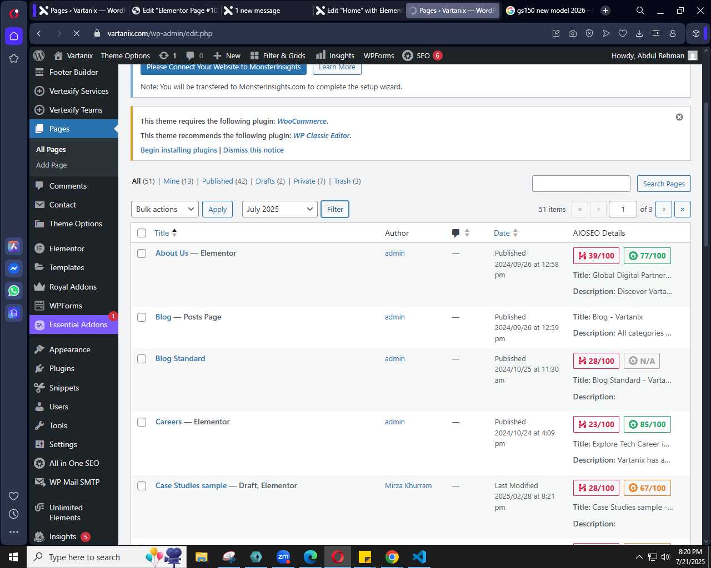Open Visual Studio Code from taskbar
This screenshot has height=568, width=711.
click(x=419, y=556)
